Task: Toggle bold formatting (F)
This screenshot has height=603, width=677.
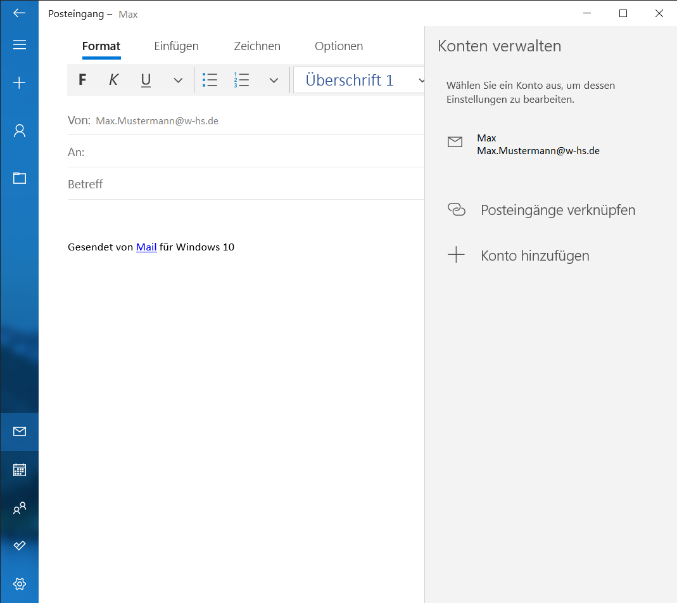Action: (x=82, y=80)
